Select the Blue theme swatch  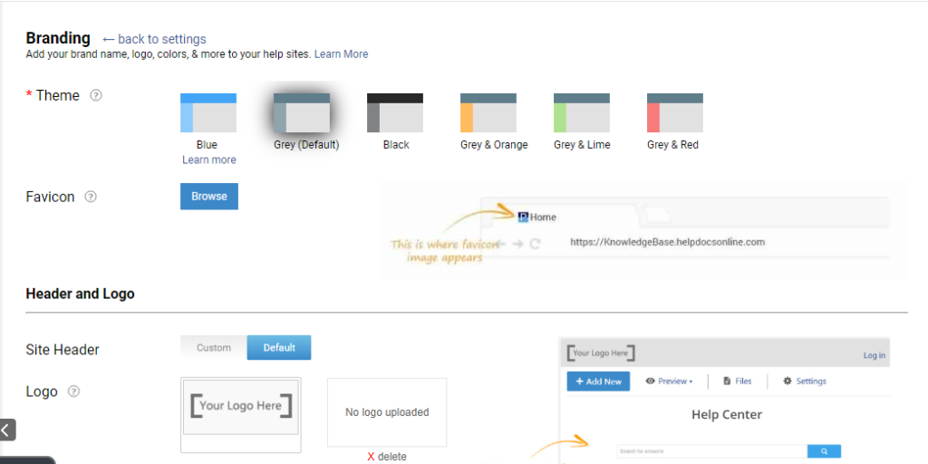(208, 113)
